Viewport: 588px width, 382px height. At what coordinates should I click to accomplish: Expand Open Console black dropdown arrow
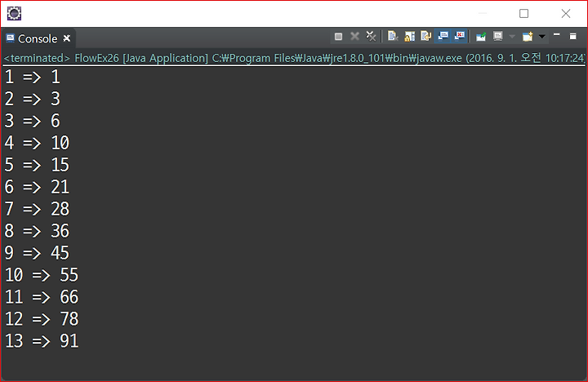point(542,37)
